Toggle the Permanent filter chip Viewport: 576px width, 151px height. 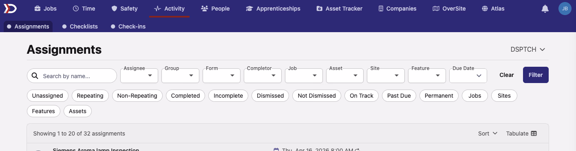439,96
